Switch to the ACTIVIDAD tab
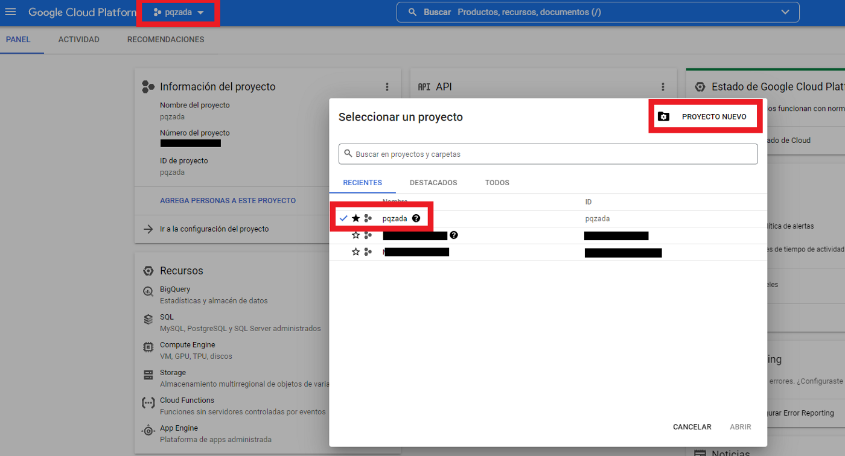 click(x=78, y=39)
